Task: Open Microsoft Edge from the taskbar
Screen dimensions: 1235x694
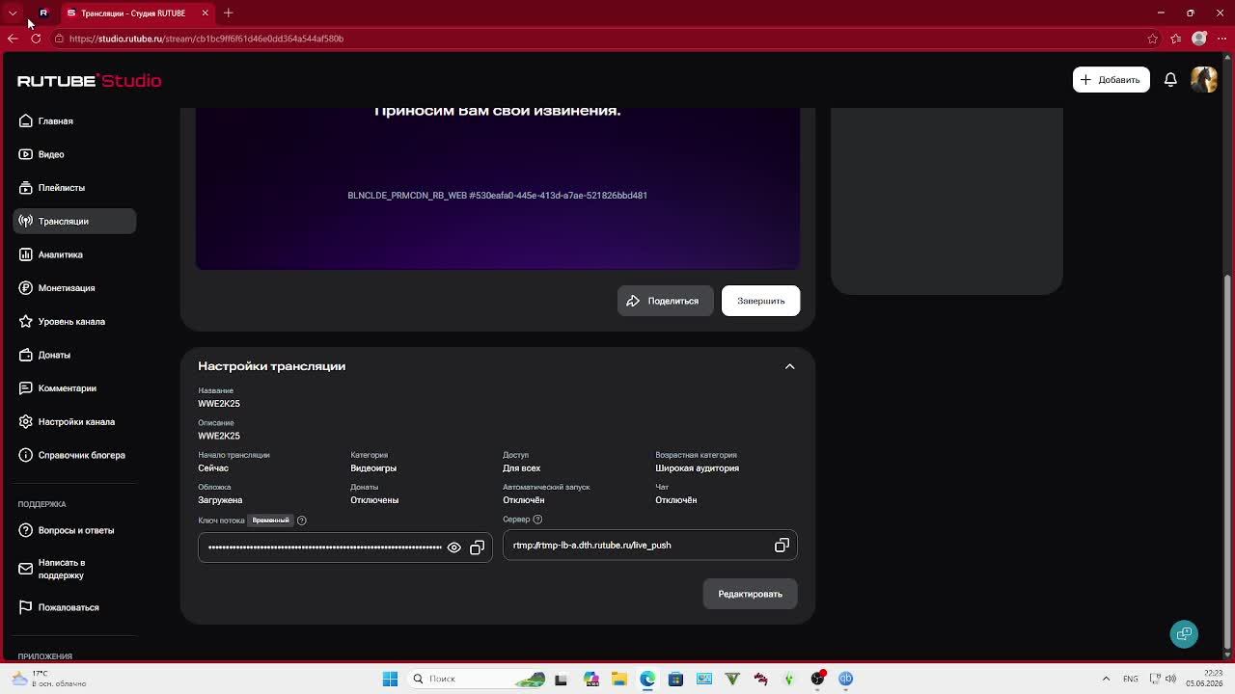Action: [x=647, y=679]
